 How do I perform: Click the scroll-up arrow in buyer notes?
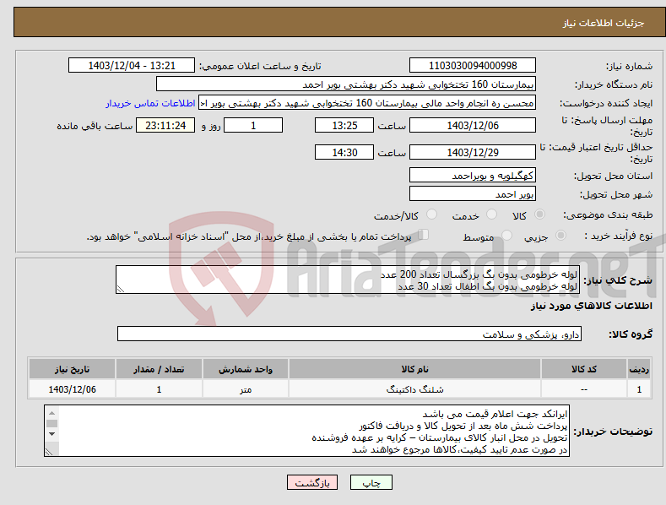[x=51, y=413]
